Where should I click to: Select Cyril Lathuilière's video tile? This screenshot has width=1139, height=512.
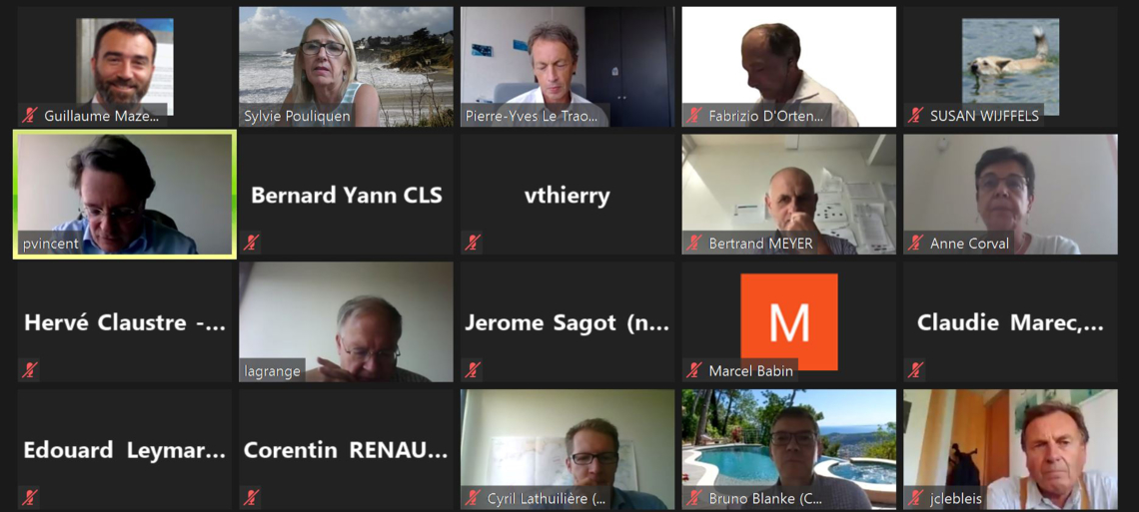click(x=568, y=450)
